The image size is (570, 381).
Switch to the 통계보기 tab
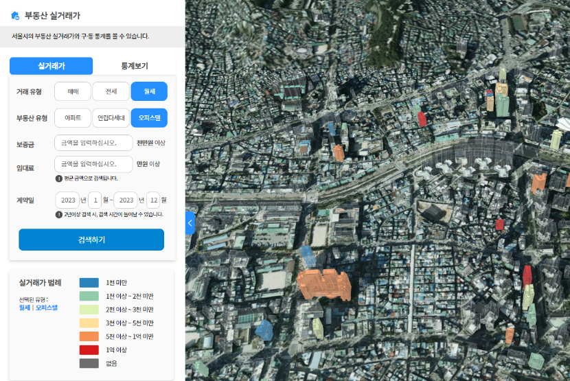point(135,66)
